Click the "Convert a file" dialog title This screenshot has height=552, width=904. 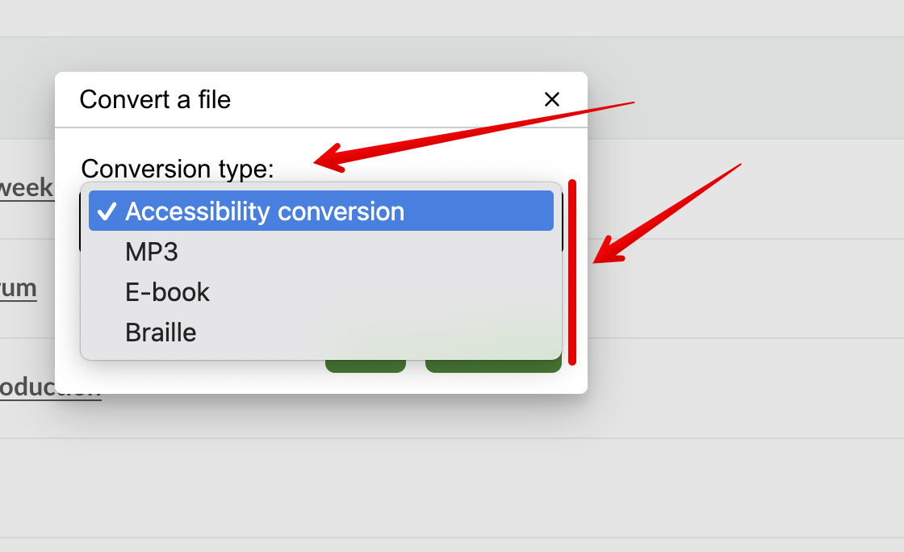click(155, 99)
